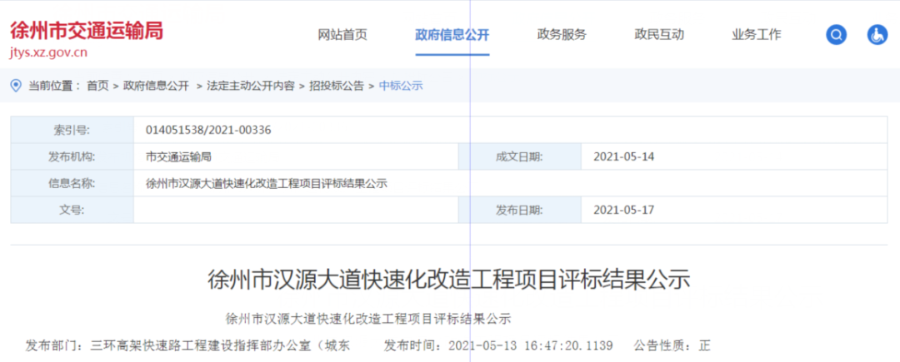Screen dimensions: 900x362
Task: Open the 网站首页 menu item
Action: point(342,34)
